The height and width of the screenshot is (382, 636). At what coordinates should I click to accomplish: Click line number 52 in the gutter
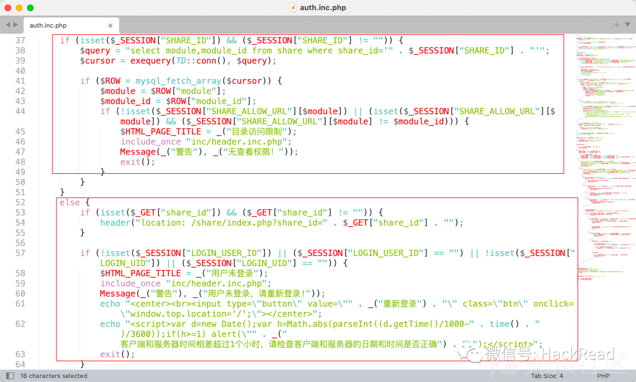[x=20, y=202]
